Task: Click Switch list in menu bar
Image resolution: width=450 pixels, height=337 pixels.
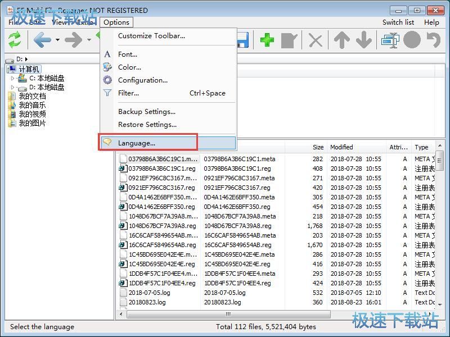Action: tap(398, 22)
